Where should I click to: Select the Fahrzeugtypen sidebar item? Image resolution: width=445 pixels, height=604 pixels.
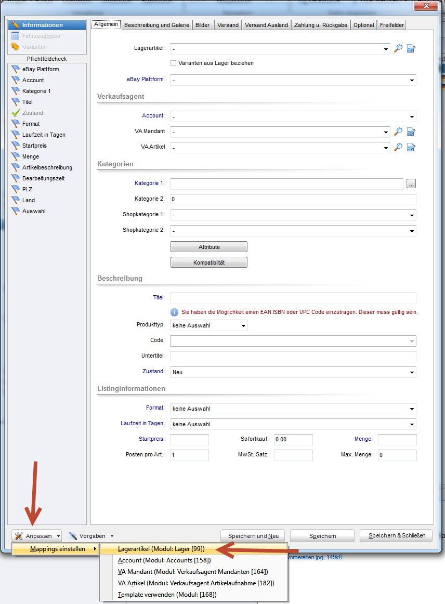pyautogui.click(x=47, y=36)
